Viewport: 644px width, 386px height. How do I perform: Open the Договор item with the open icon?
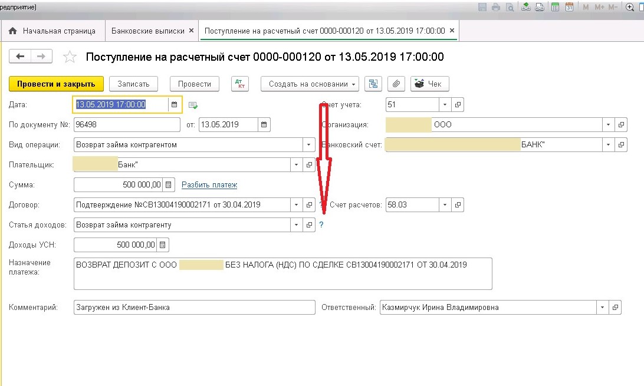click(309, 204)
